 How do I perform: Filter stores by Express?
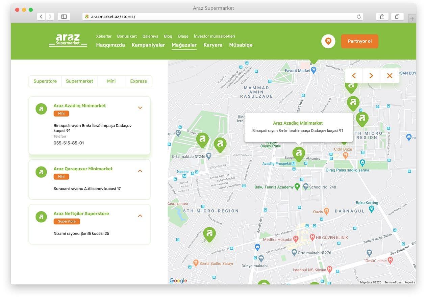tap(139, 81)
